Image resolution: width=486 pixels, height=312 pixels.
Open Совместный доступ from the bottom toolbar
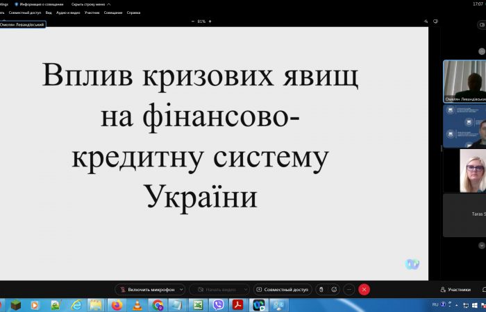tap(283, 290)
